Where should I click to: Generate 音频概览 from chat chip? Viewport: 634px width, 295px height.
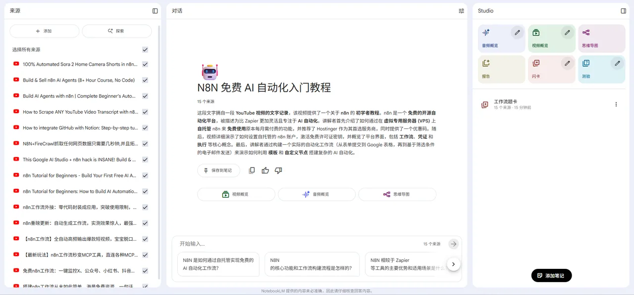point(317,195)
